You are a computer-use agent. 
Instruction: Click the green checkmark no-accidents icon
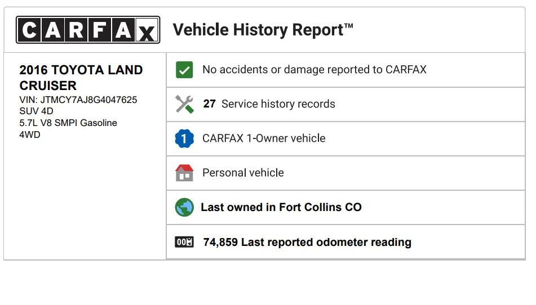point(184,70)
